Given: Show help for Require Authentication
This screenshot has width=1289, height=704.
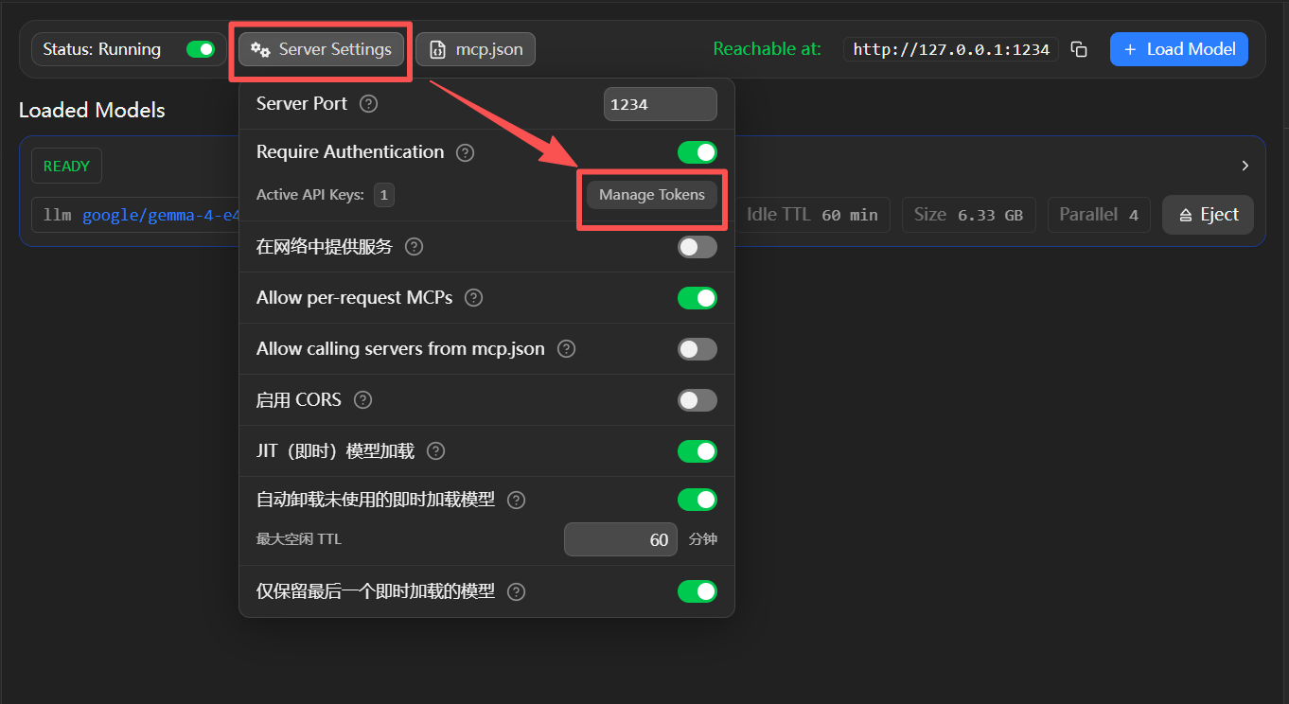Looking at the screenshot, I should [x=465, y=152].
